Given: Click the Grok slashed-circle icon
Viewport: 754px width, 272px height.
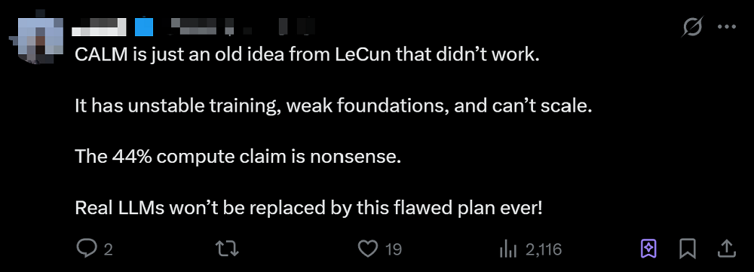Looking at the screenshot, I should click(694, 27).
